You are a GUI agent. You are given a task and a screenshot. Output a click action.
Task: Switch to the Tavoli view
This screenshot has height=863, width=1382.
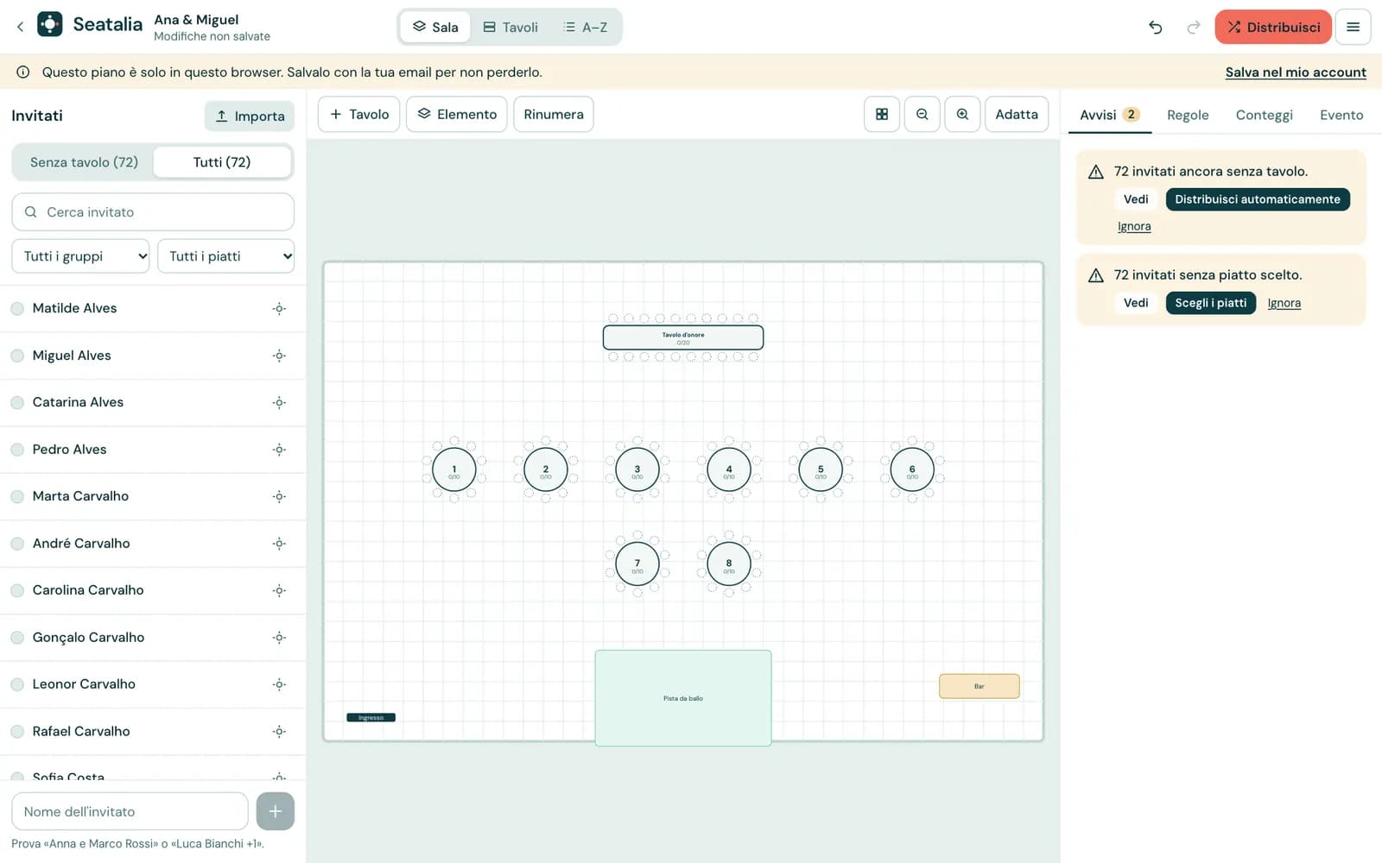click(x=510, y=27)
